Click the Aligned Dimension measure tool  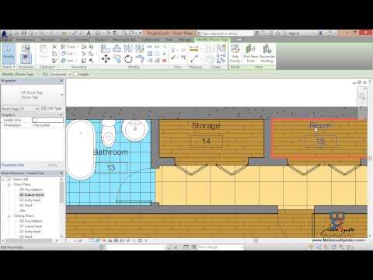click(193, 48)
